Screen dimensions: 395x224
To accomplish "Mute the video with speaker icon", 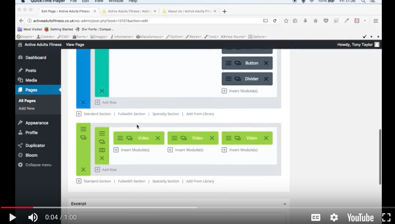I will [x=33, y=217].
